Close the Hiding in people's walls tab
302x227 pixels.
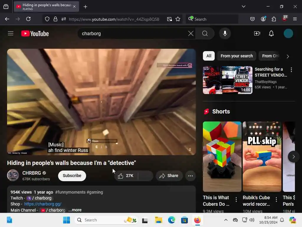74,7
